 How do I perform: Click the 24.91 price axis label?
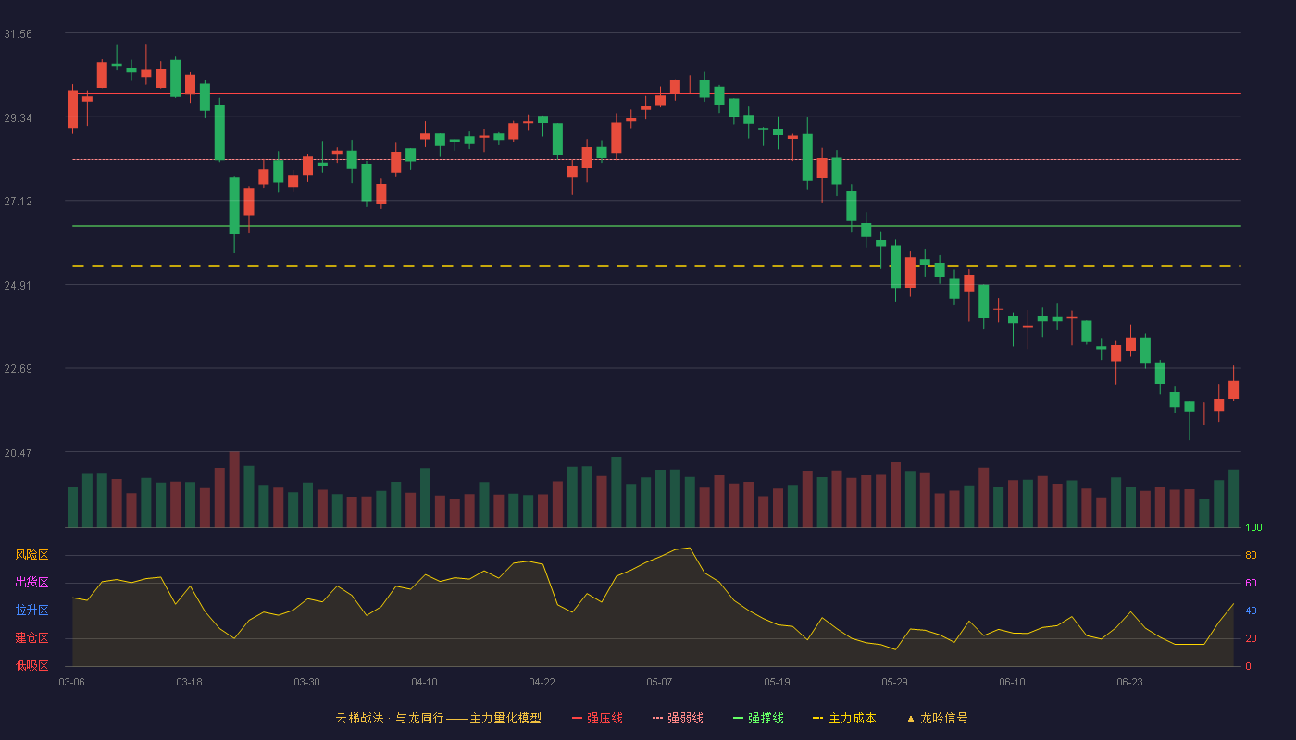18,286
